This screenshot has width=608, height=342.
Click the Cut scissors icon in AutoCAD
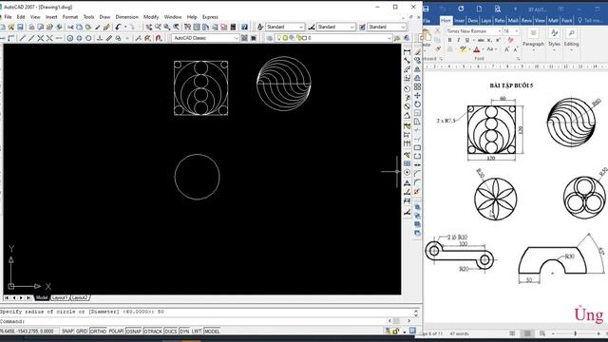70,28
